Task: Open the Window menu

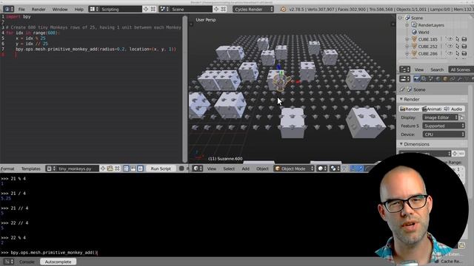Action: pos(60,9)
